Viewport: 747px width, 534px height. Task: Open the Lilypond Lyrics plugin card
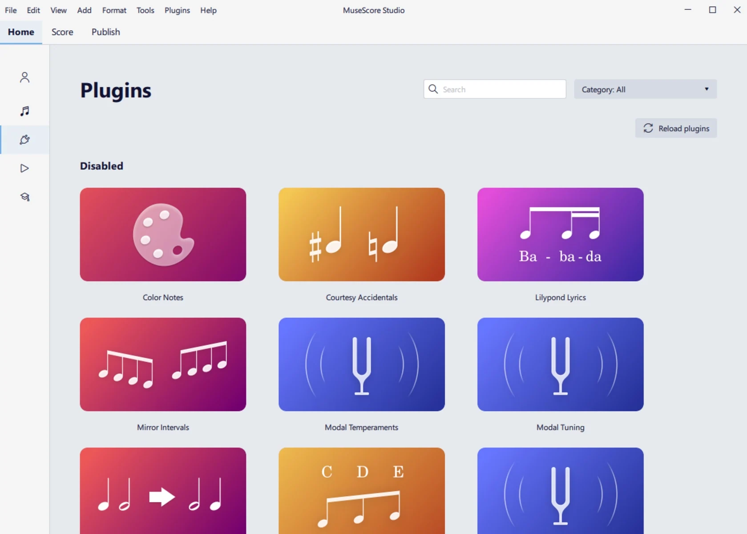click(x=561, y=235)
